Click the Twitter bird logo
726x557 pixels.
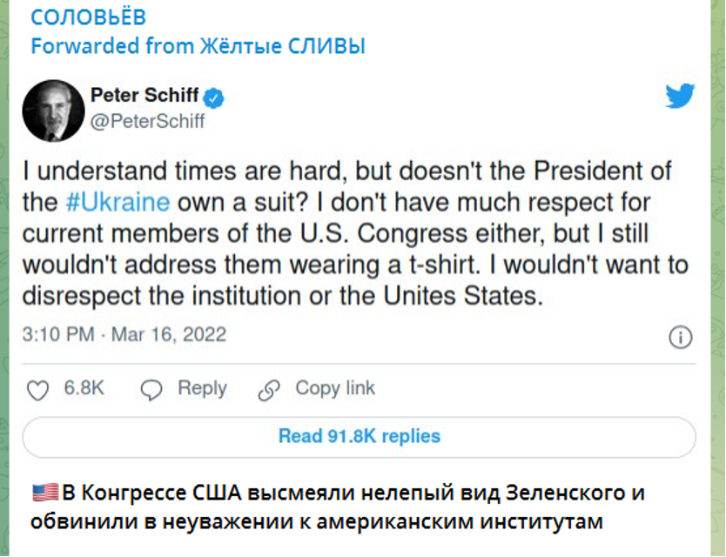(680, 96)
